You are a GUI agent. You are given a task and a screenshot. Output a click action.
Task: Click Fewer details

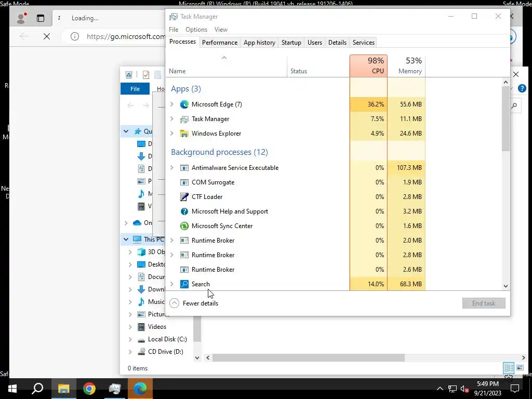tap(194, 303)
